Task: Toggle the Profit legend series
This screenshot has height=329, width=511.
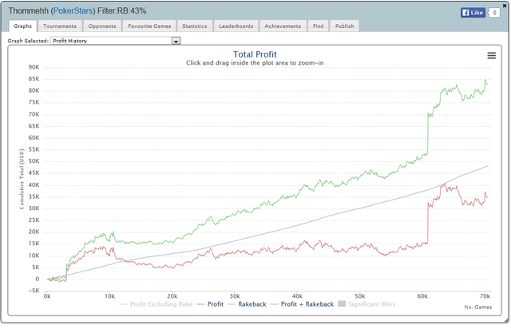Action: (x=211, y=304)
